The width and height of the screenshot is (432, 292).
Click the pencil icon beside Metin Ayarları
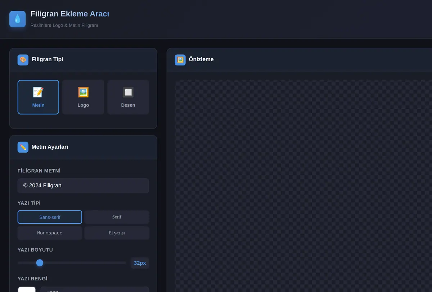pos(23,147)
